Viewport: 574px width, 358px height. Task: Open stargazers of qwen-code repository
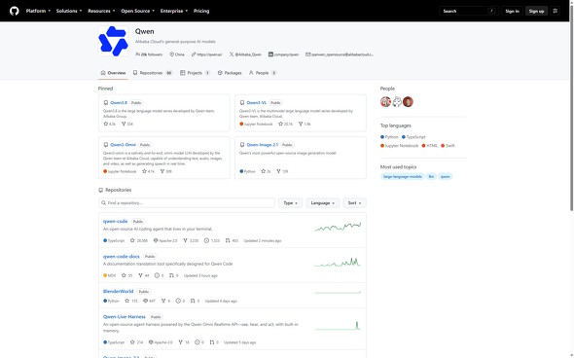pos(139,241)
